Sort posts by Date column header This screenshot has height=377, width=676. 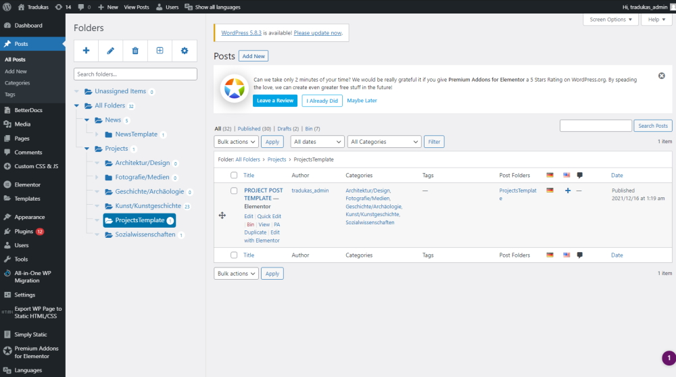click(x=617, y=176)
